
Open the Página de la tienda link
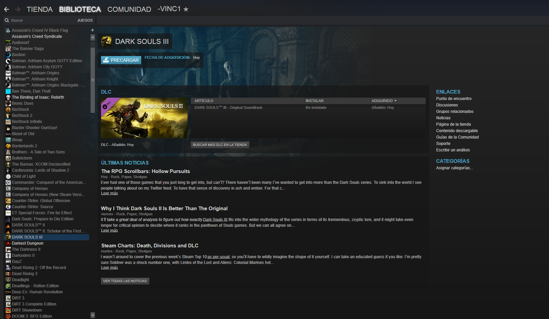(453, 124)
